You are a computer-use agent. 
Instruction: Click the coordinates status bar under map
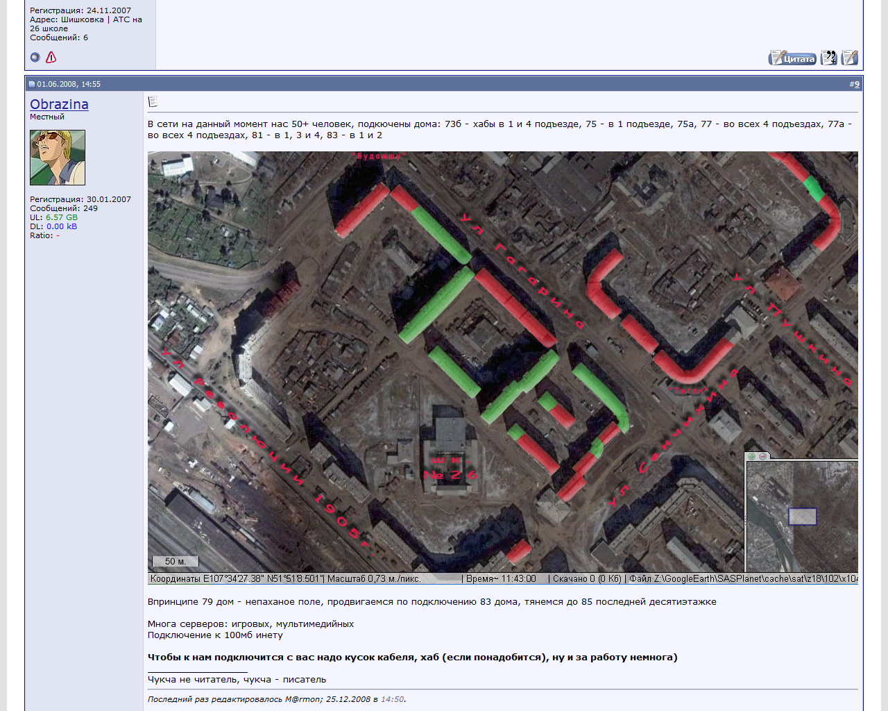point(285,578)
